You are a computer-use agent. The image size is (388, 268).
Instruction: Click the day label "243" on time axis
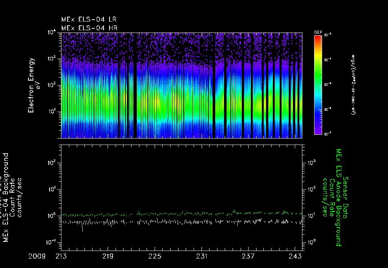pyautogui.click(x=295, y=256)
